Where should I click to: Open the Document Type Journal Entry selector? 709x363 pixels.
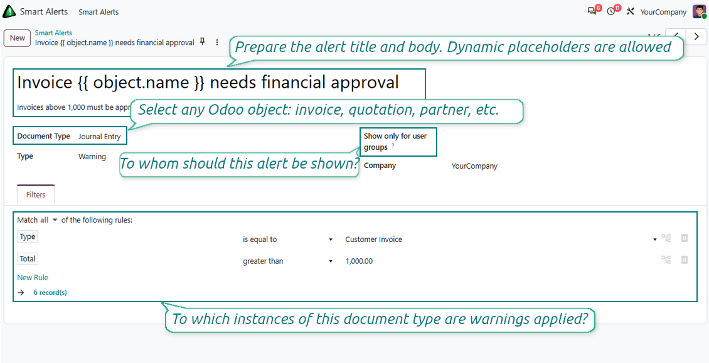coord(100,137)
